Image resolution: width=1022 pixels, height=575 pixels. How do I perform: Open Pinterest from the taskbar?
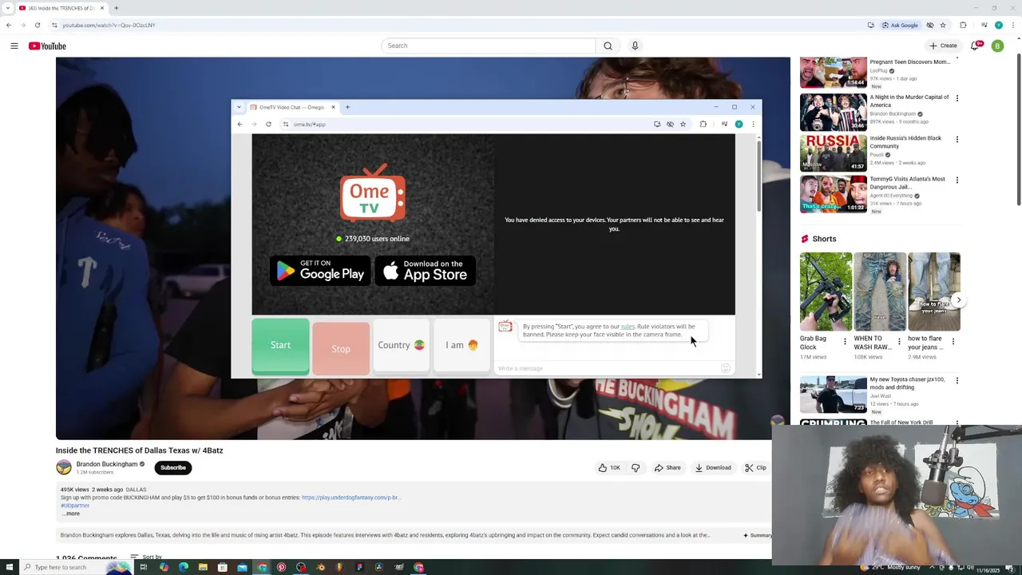point(281,567)
